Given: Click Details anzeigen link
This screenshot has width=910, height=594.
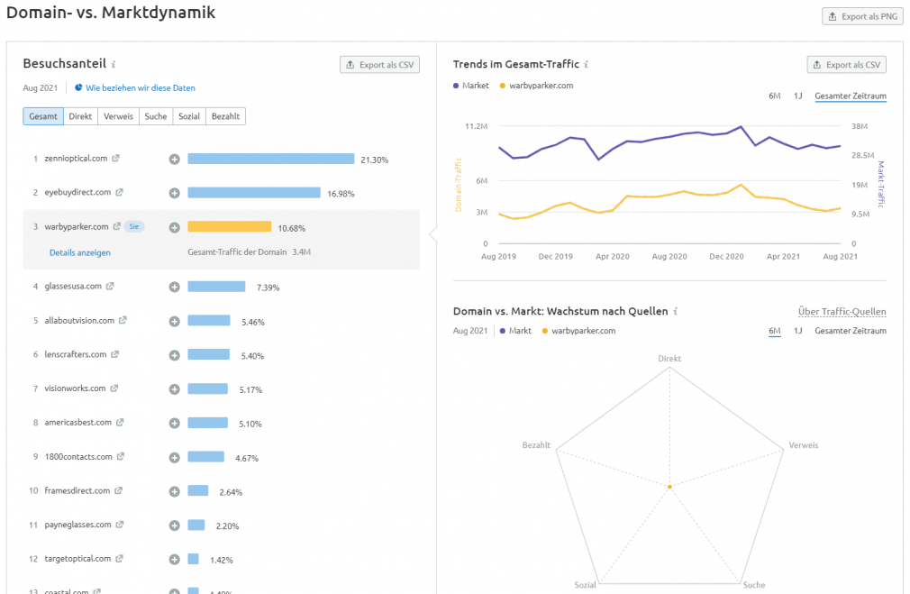Looking at the screenshot, I should (x=80, y=252).
